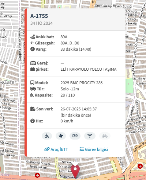Click the route value 89A_D_D0
Screen dimensions: 146x180
click(x=70, y=43)
